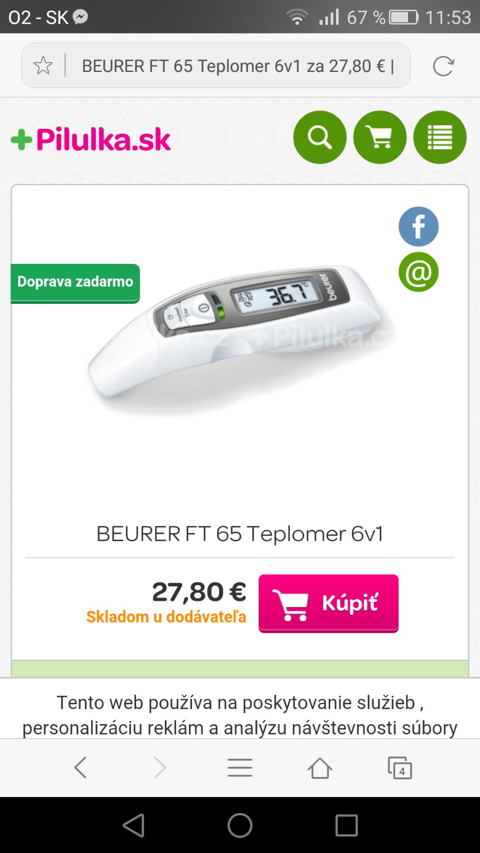Open the shopping cart icon
This screenshot has height=853, width=480.
pyautogui.click(x=380, y=137)
